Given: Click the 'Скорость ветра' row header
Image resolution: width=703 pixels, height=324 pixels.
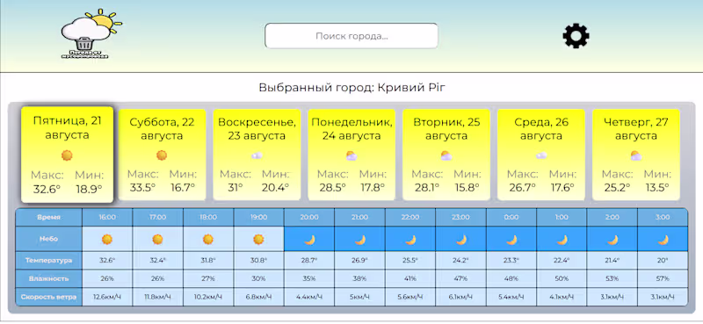Looking at the screenshot, I should tap(49, 297).
